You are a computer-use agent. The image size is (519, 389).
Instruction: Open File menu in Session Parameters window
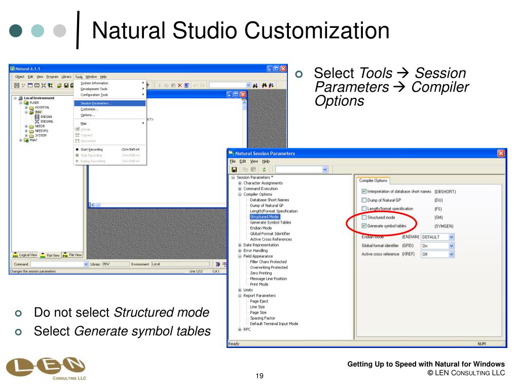(233, 162)
